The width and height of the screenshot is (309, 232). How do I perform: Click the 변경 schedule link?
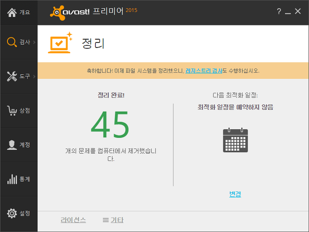tap(235, 194)
